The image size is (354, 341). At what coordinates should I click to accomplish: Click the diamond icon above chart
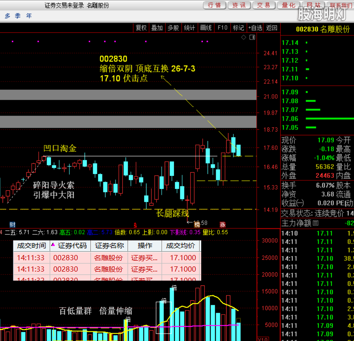point(244,37)
